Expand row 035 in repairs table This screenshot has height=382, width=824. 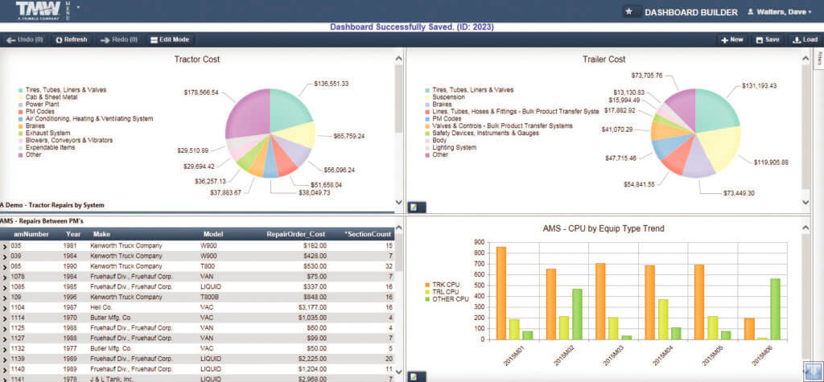click(x=4, y=246)
